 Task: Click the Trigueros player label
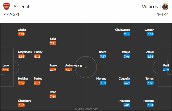[124, 101]
